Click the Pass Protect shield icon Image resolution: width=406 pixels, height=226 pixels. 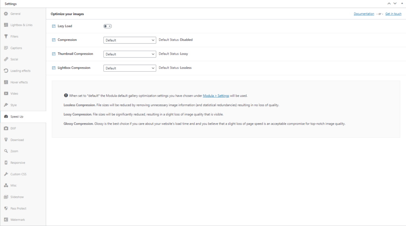coord(6,208)
